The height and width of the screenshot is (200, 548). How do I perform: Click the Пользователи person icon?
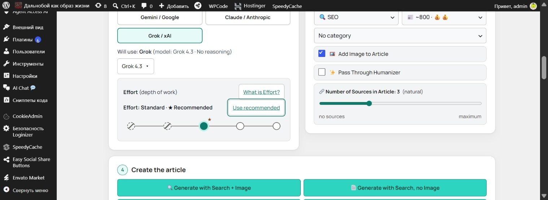pos(6,52)
